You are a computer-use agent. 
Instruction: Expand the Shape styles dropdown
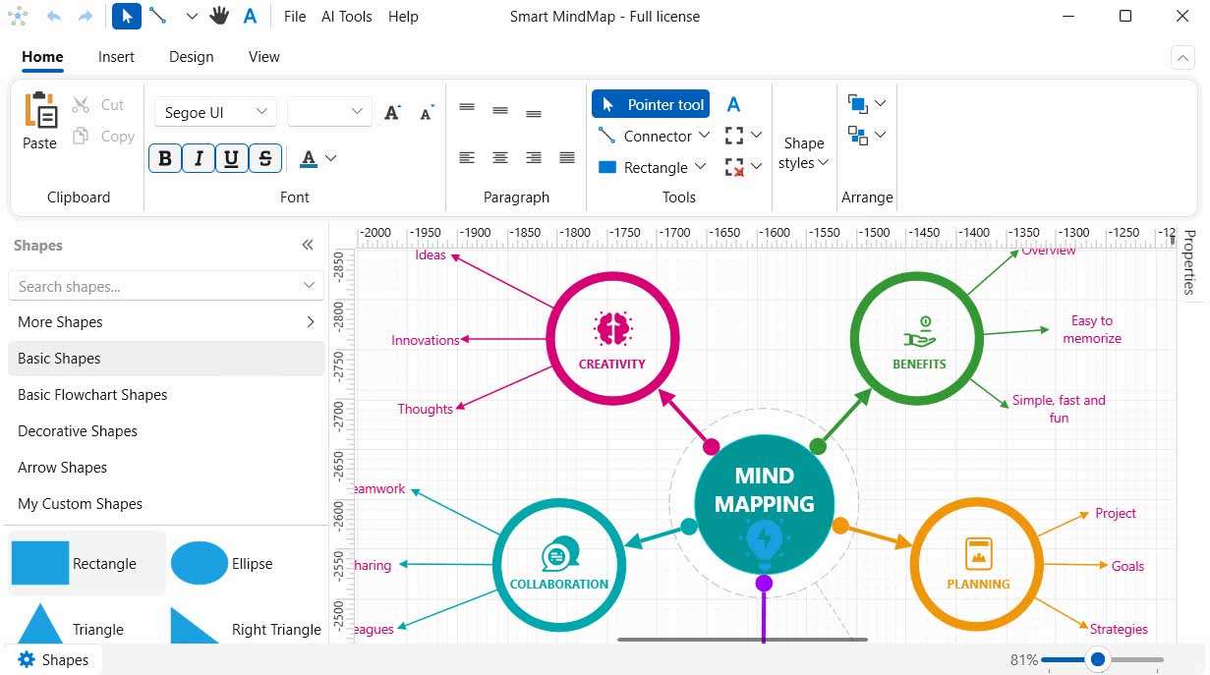[x=803, y=153]
